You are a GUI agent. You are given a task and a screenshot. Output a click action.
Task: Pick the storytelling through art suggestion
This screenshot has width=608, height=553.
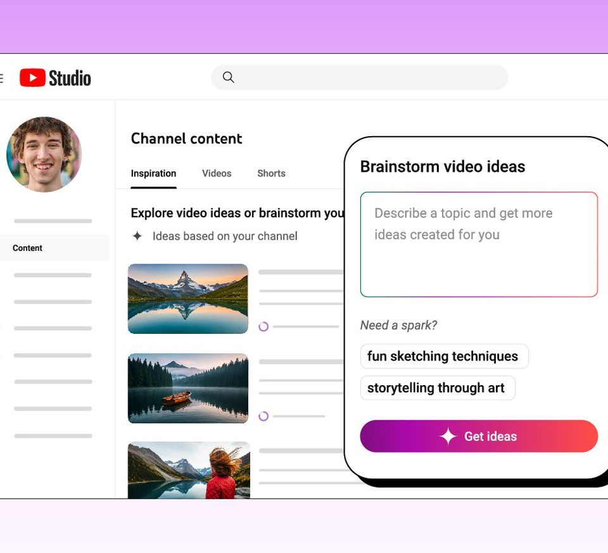[436, 388]
